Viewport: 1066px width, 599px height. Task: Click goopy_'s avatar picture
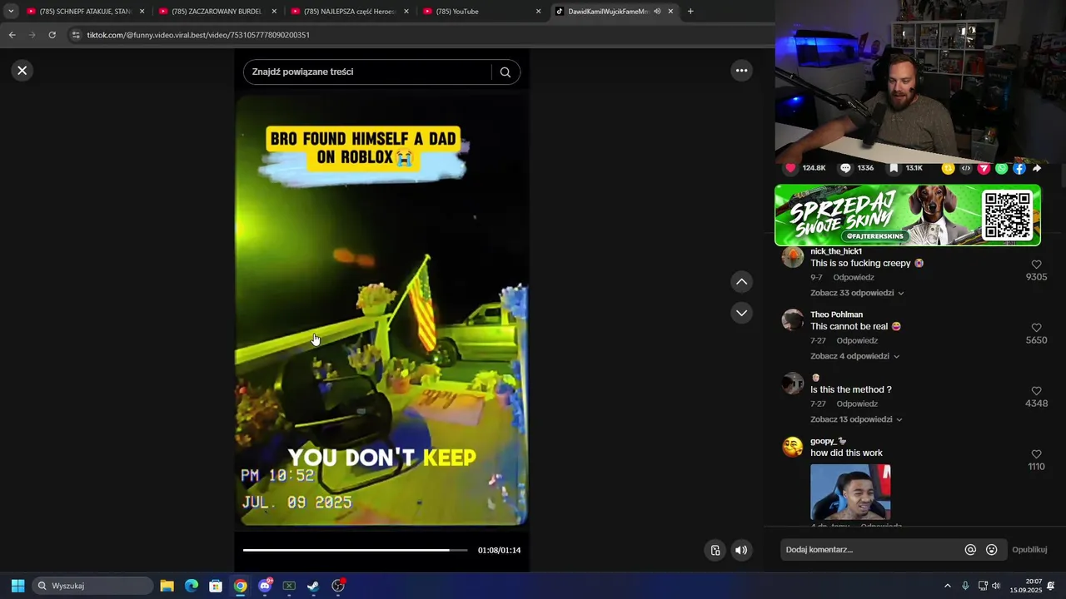pyautogui.click(x=793, y=447)
